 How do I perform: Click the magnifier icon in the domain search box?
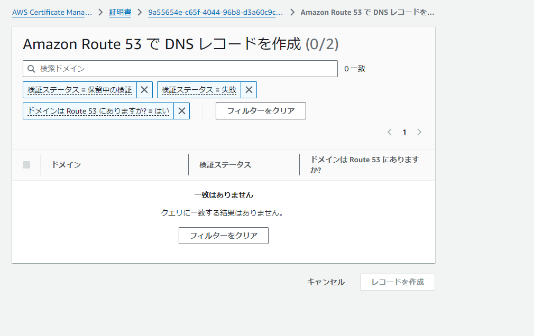pyautogui.click(x=31, y=69)
